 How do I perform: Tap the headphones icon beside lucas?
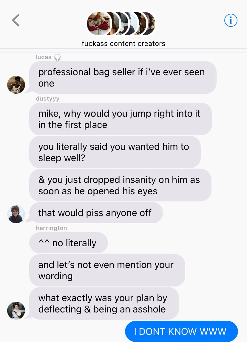click(57, 57)
